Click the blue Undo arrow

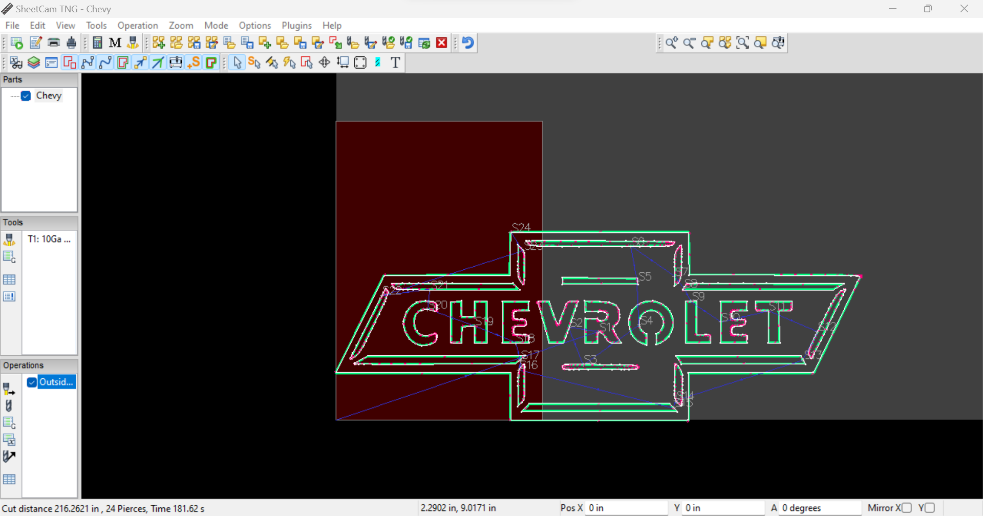467,43
